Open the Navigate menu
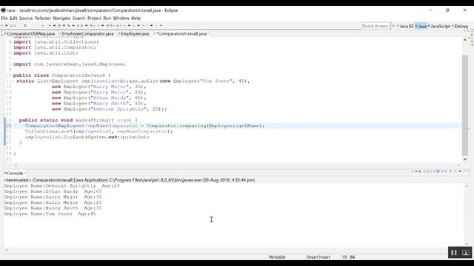 tap(61, 18)
